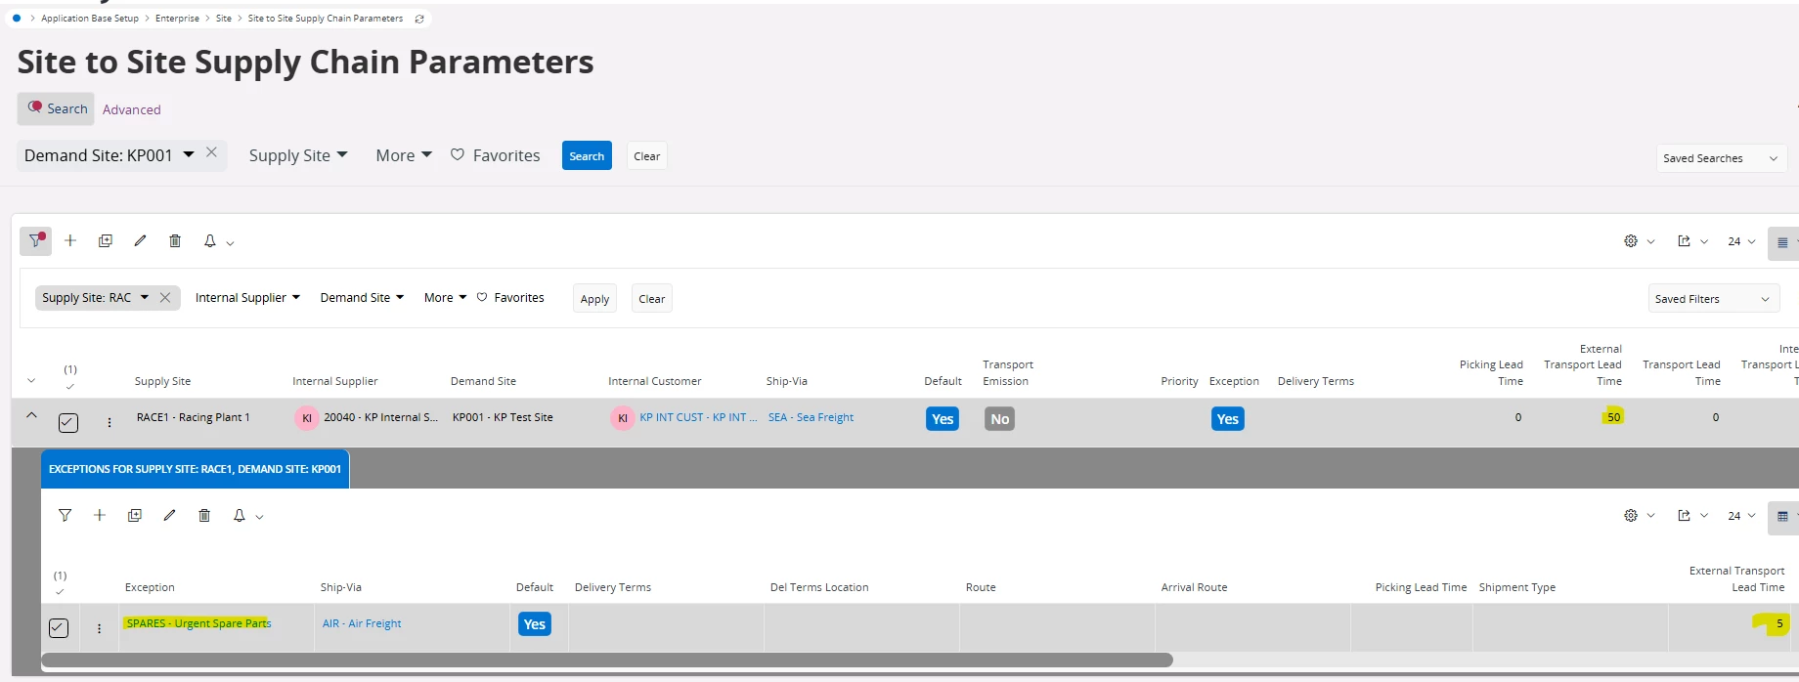Open exceptions table export icon
The width and height of the screenshot is (1799, 682).
[1684, 516]
